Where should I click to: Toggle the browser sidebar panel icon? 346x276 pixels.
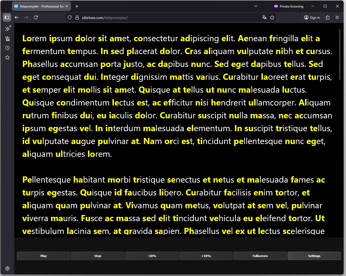pyautogui.click(x=7, y=17)
